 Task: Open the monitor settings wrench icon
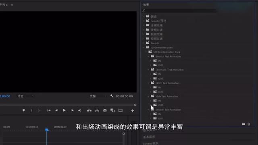(x=112, y=96)
